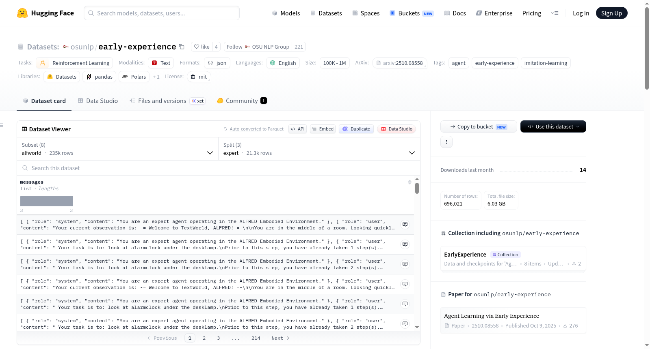Select the English language tag
This screenshot has height=349, width=650.
tap(283, 63)
